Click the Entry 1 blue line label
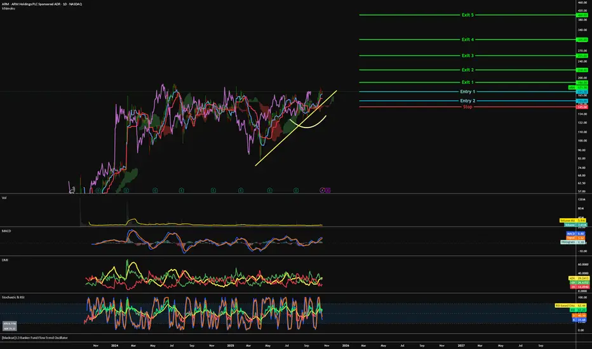 point(468,92)
